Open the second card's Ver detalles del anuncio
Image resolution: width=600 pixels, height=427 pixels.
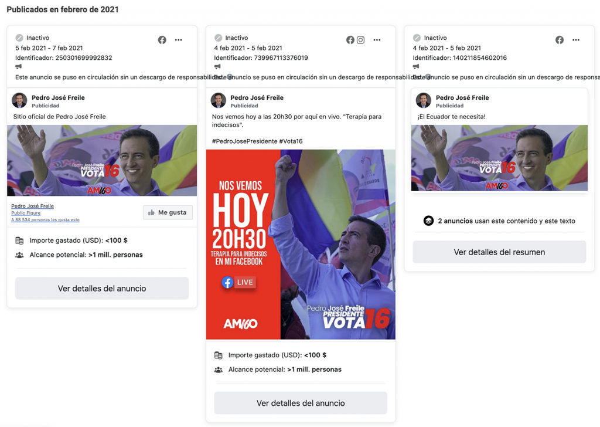[x=301, y=403]
